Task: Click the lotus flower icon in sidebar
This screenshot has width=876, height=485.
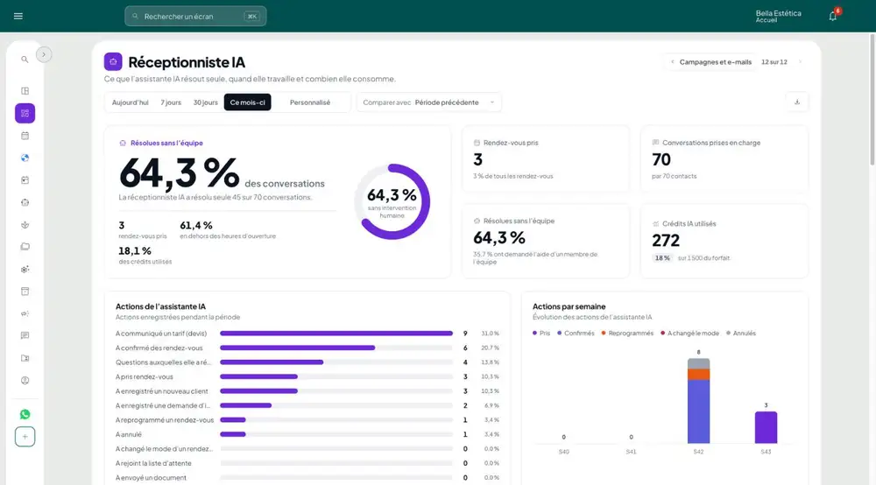Action: click(25, 225)
